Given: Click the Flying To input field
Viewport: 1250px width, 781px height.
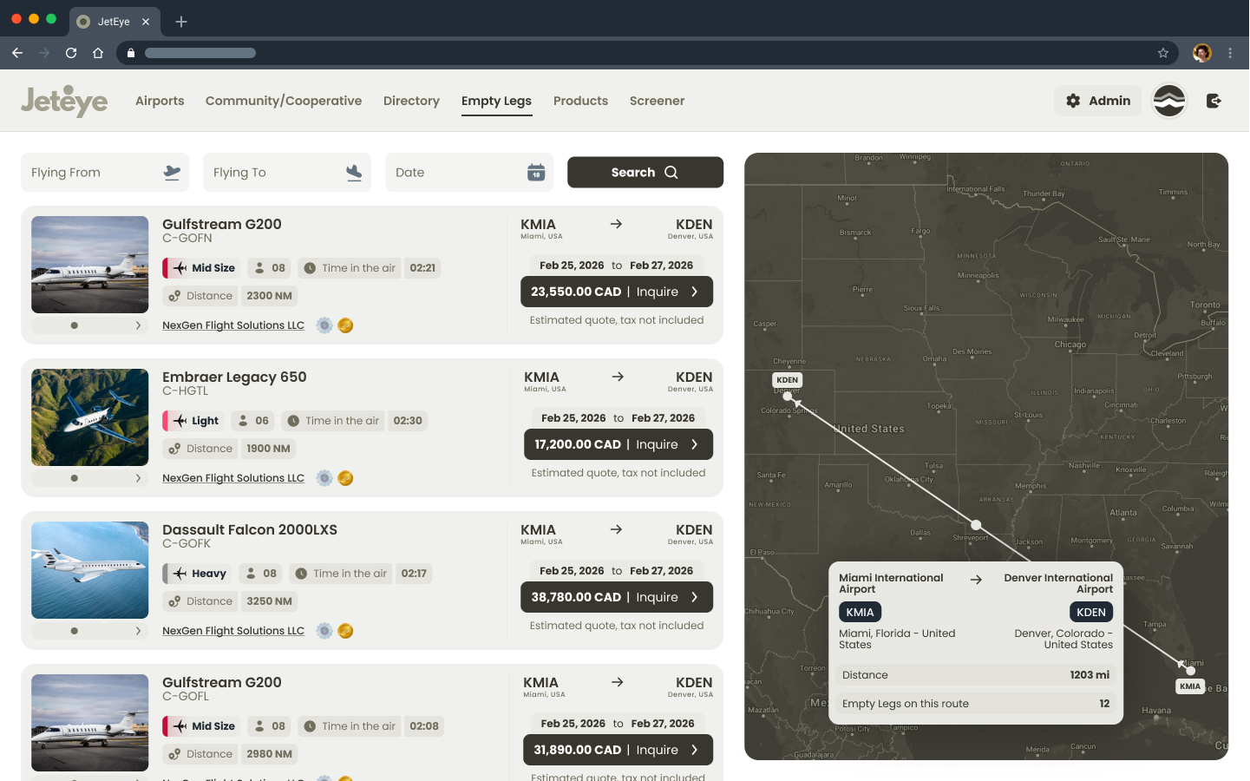Looking at the screenshot, I should pos(287,172).
